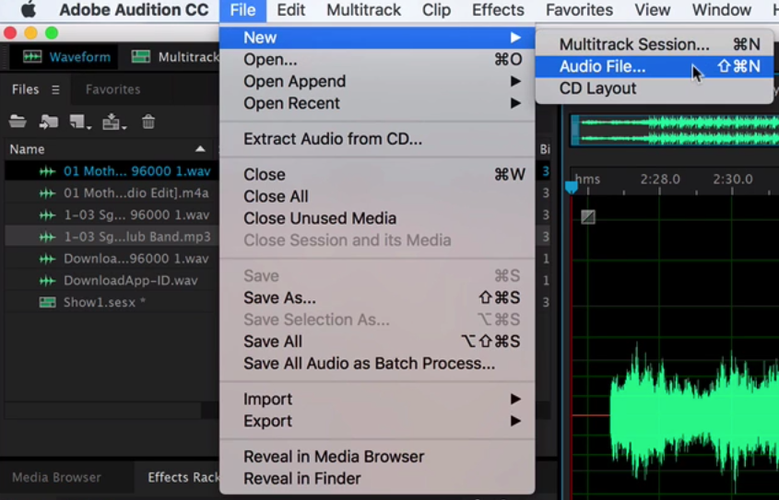The image size is (779, 500).
Task: Click the blue playhead marker on the timeline
Action: pyautogui.click(x=572, y=187)
